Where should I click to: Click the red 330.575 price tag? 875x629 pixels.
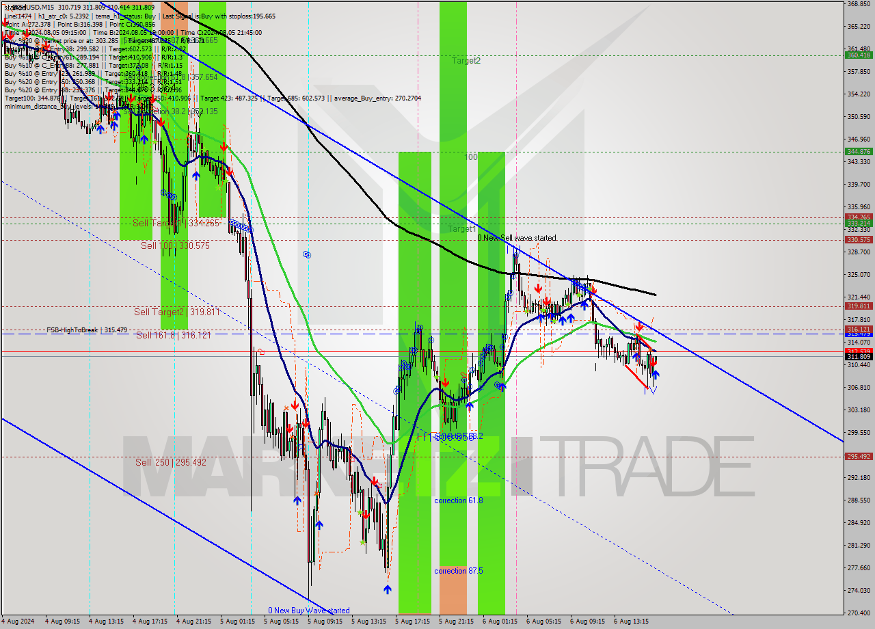859,240
